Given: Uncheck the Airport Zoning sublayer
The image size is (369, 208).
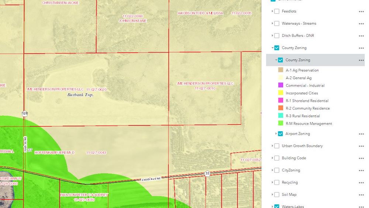Looking at the screenshot, I should (x=280, y=134).
